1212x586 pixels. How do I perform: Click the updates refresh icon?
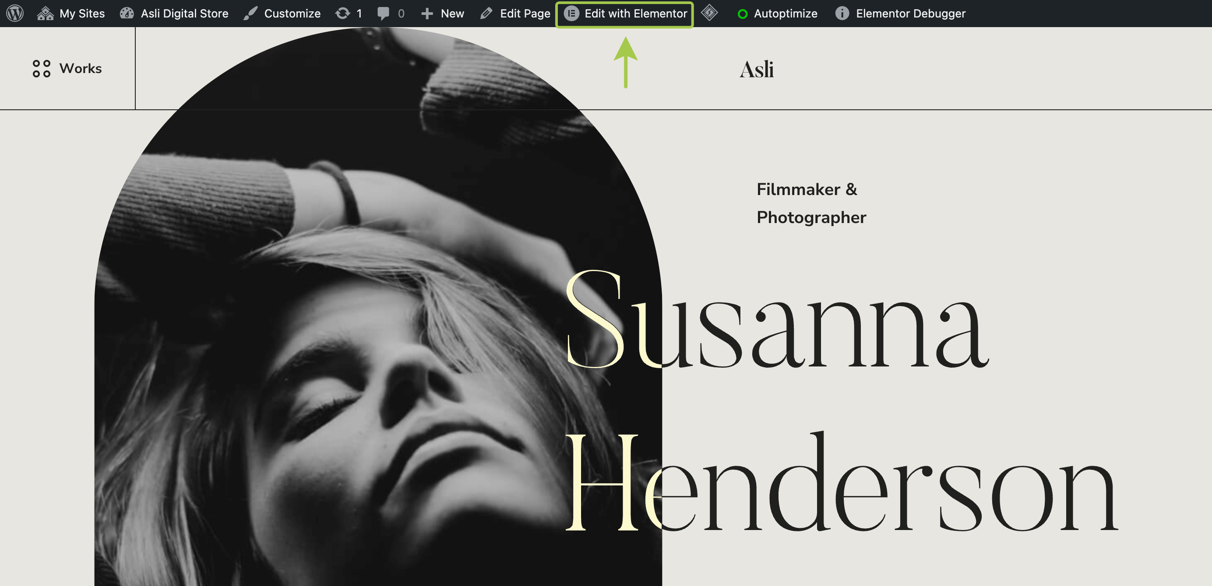343,13
